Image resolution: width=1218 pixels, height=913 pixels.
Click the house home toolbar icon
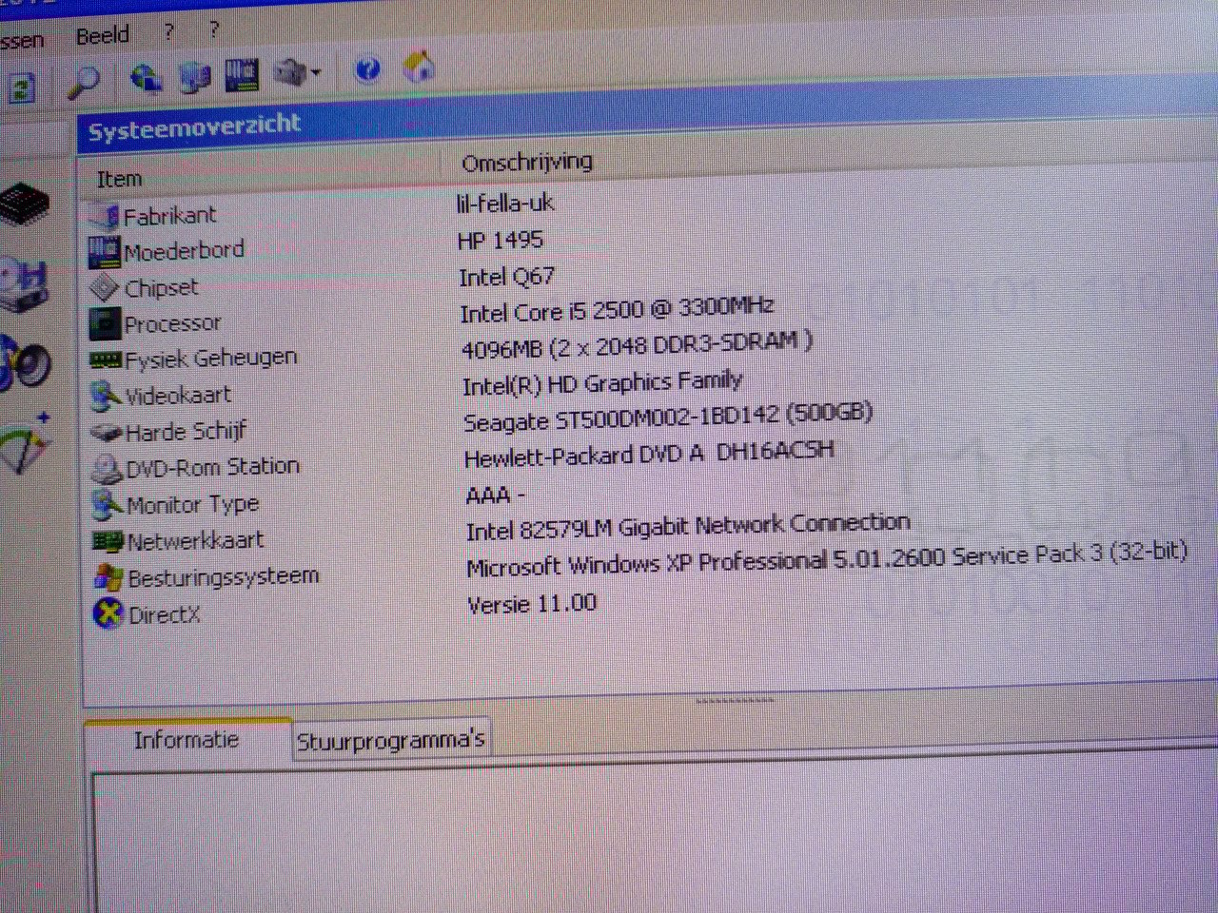(x=418, y=67)
